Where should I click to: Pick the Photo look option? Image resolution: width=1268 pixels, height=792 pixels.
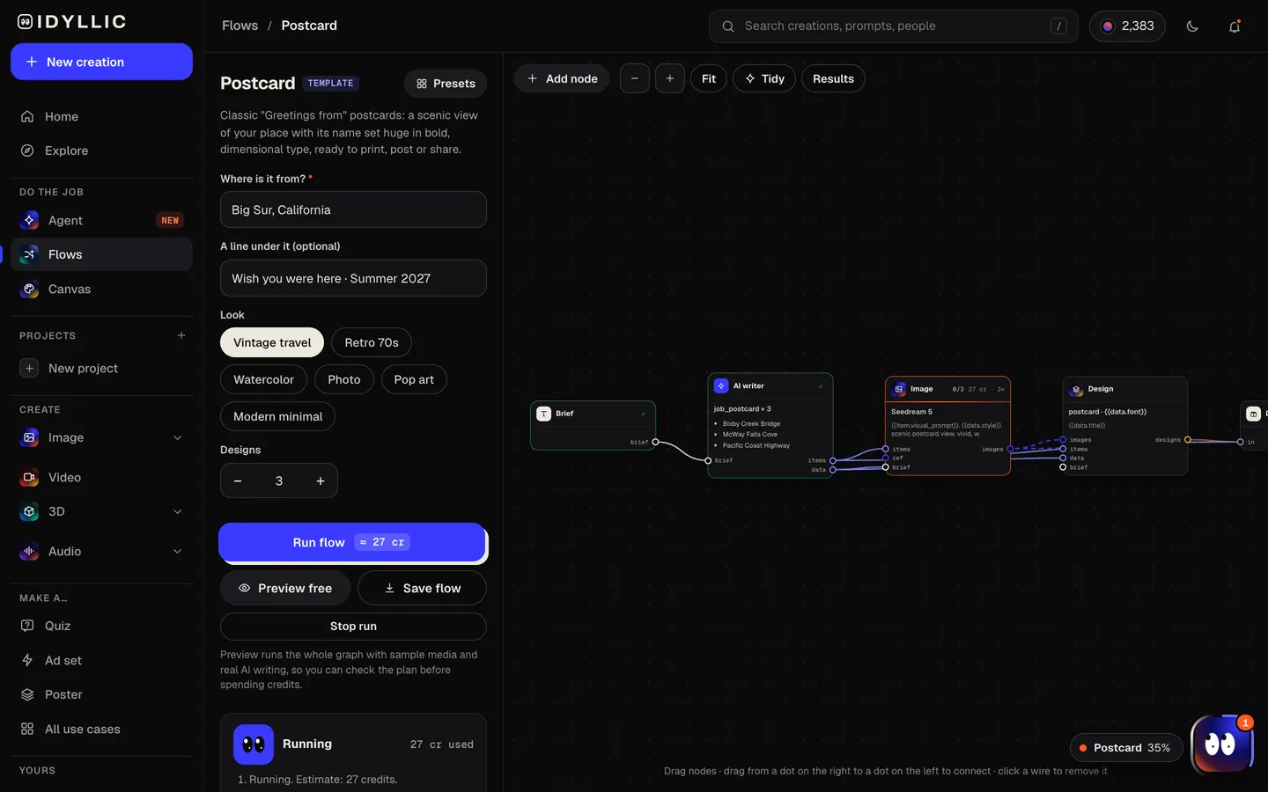pyautogui.click(x=344, y=379)
